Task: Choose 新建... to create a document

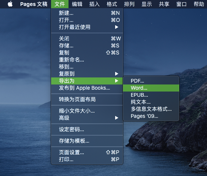Action: click(x=87, y=13)
